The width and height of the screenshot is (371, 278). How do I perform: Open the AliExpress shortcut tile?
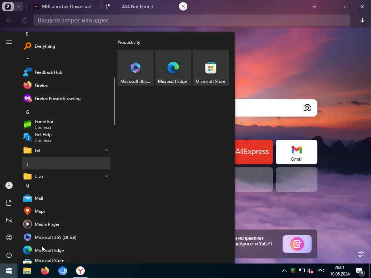tap(254, 152)
